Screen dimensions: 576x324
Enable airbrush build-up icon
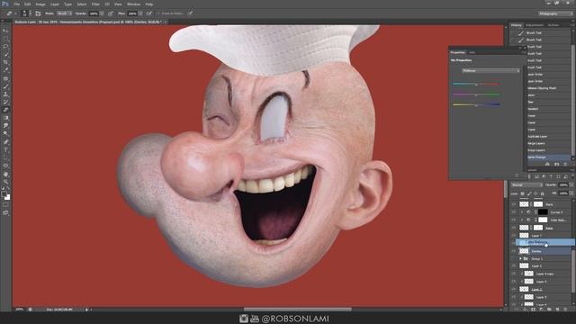[x=148, y=13]
